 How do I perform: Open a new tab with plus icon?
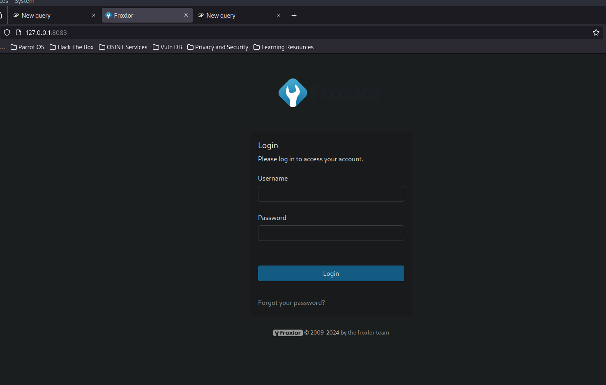click(x=294, y=16)
